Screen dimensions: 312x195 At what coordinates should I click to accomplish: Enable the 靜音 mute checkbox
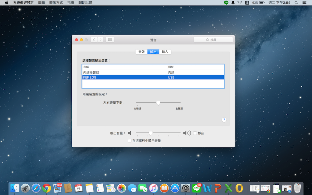(x=195, y=133)
